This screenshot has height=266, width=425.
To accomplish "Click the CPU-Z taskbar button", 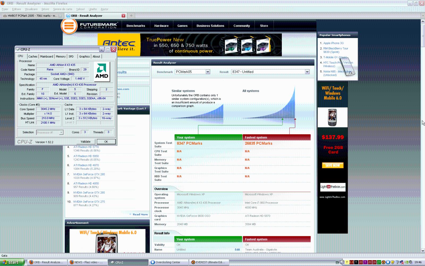I will (128, 262).
